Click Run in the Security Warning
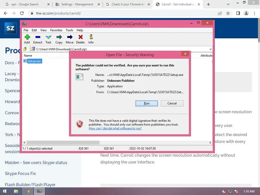Image resolution: width=260 pixels, height=195 pixels. [x=147, y=103]
